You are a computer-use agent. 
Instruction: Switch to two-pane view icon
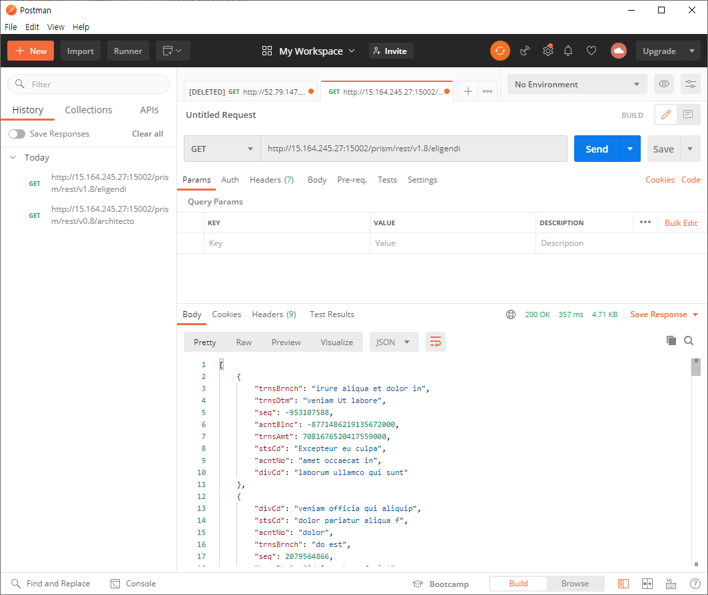(647, 584)
